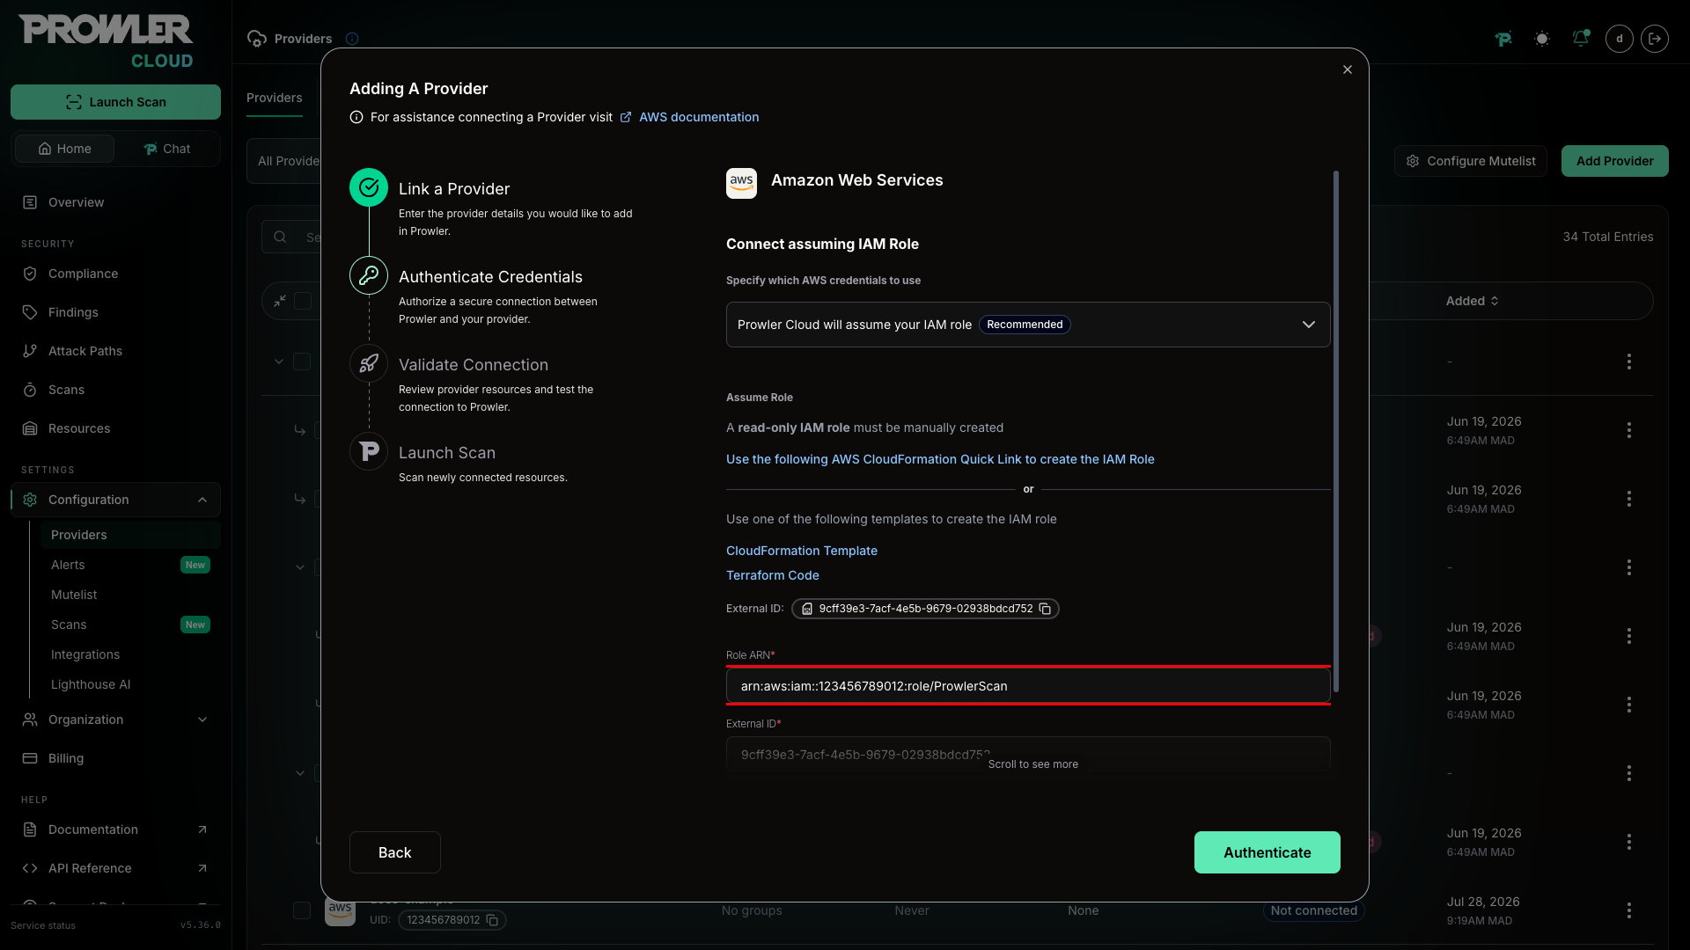1690x950 pixels.
Task: Open user avatar 'd' menu
Action: [1620, 39]
